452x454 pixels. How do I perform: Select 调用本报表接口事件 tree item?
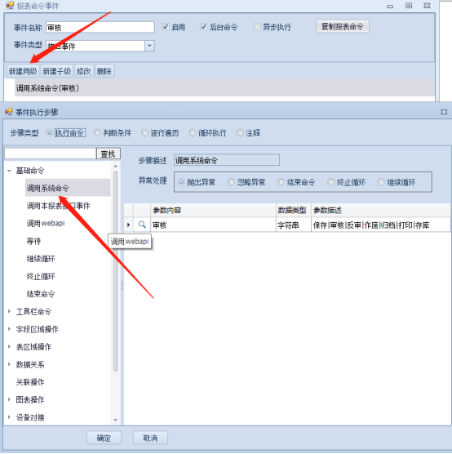[58, 206]
